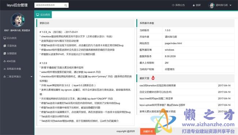Viewport: 238px width, 135px height.
Task: Click sidebar greeting text under avatar
Action: 17,30
